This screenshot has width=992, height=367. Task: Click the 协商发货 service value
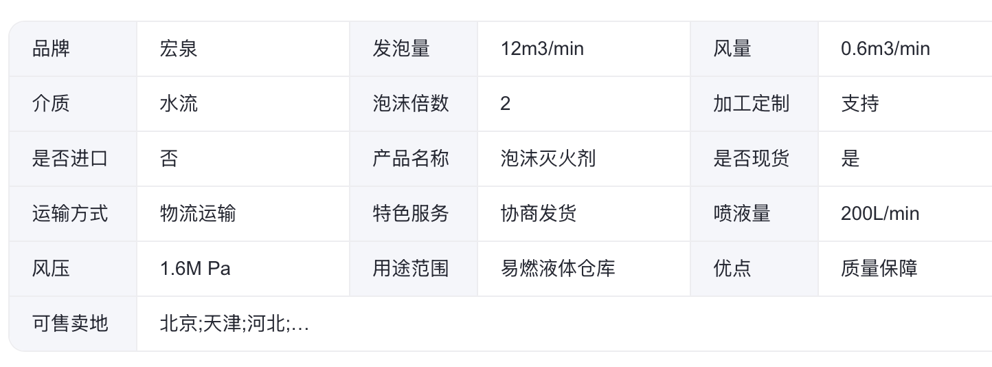(538, 214)
